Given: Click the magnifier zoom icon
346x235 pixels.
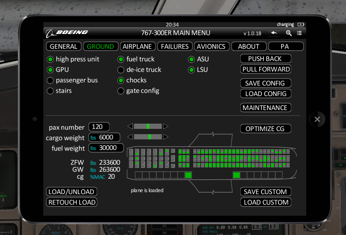Looking at the screenshot, I should [289, 33].
